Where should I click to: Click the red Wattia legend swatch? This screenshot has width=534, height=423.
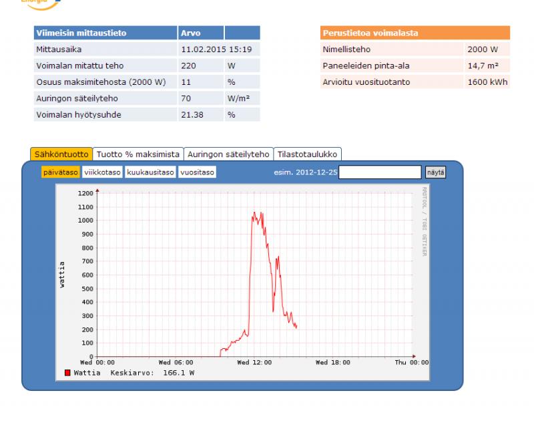[x=67, y=373]
